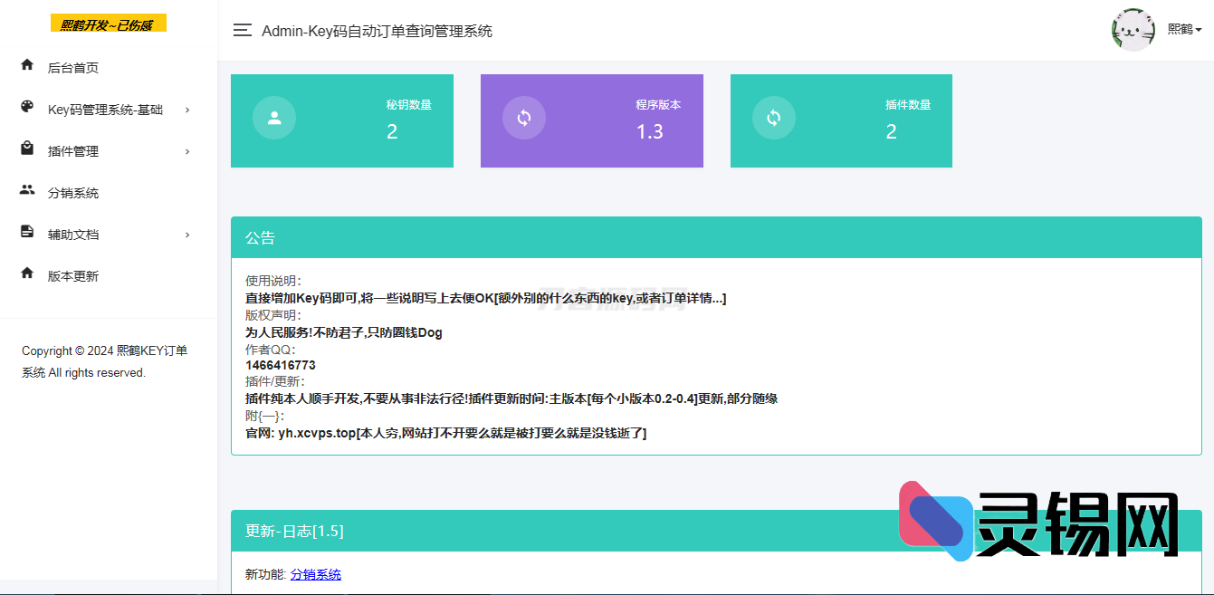
Task: Click the 版本更新 icon in the sidebar
Action: pos(27,275)
